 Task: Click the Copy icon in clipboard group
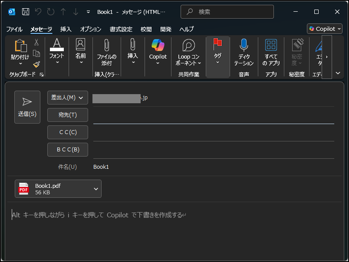point(36,53)
